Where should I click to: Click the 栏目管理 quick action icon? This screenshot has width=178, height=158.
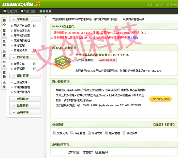click(x=107, y=133)
